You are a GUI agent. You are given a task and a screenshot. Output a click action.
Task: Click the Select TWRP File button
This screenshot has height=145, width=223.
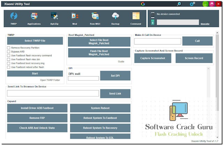coord(35,41)
